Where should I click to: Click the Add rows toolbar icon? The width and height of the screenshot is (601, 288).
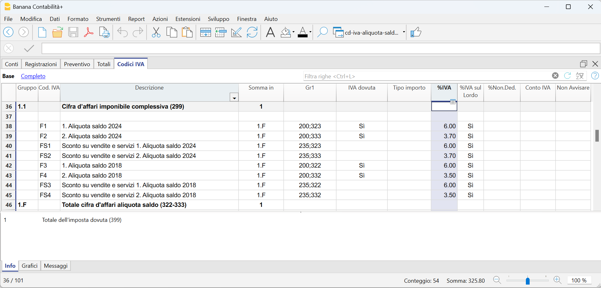point(205,32)
